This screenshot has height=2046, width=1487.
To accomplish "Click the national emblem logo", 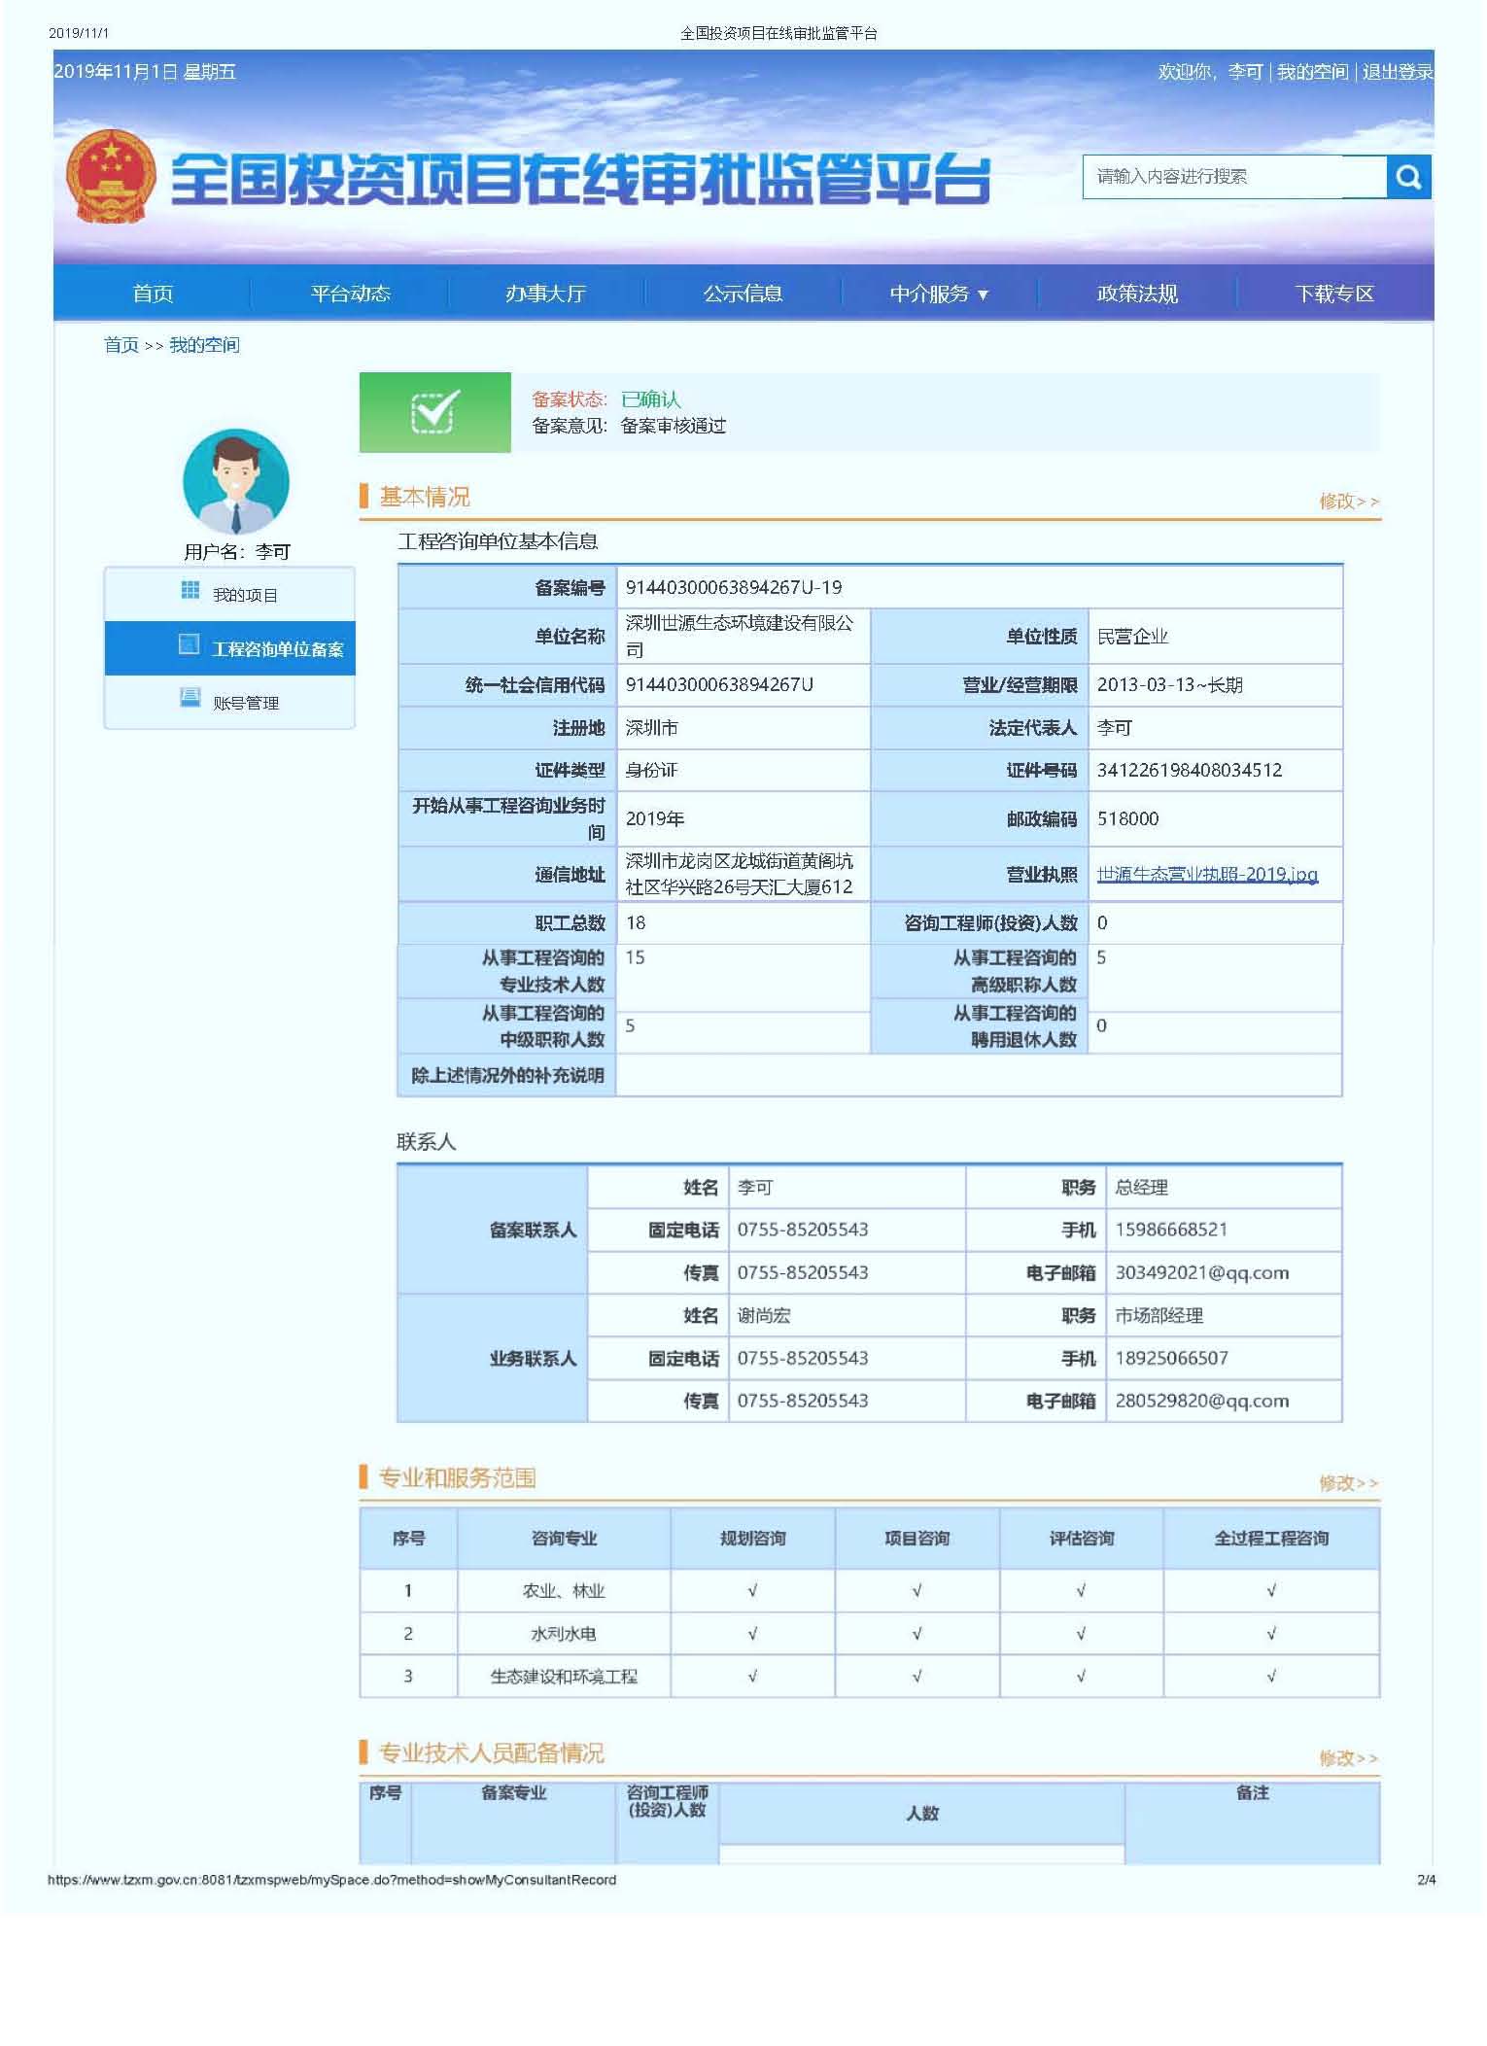I will pyautogui.click(x=110, y=177).
